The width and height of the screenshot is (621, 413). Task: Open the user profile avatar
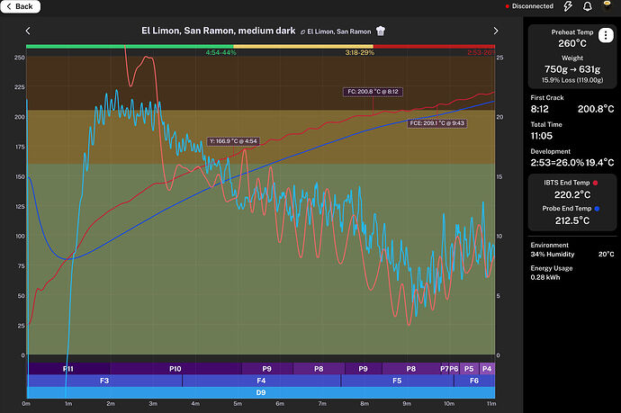(607, 6)
